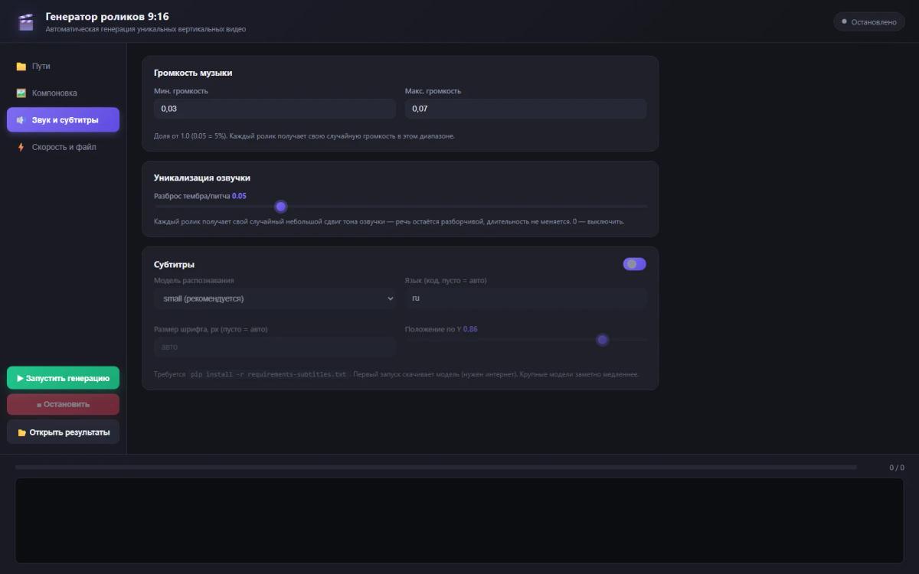The width and height of the screenshot is (919, 574).
Task: Select the Звук и субтитры section
Action: click(63, 120)
